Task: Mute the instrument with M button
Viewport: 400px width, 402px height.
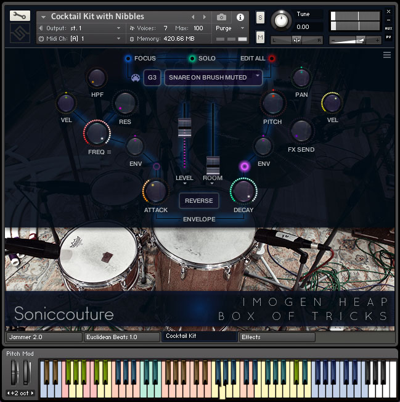Action: [260, 38]
